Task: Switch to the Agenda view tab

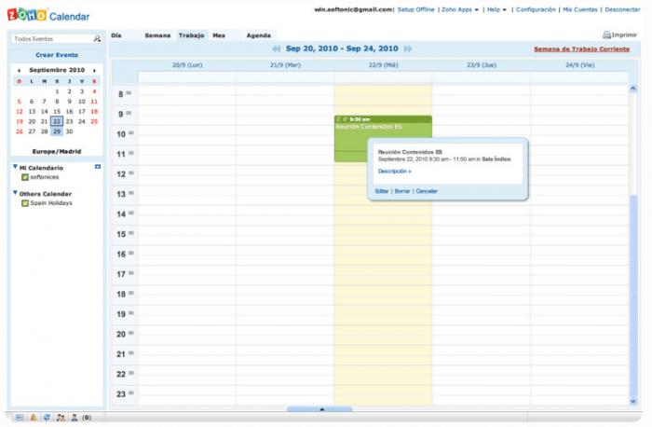Action: tap(258, 35)
